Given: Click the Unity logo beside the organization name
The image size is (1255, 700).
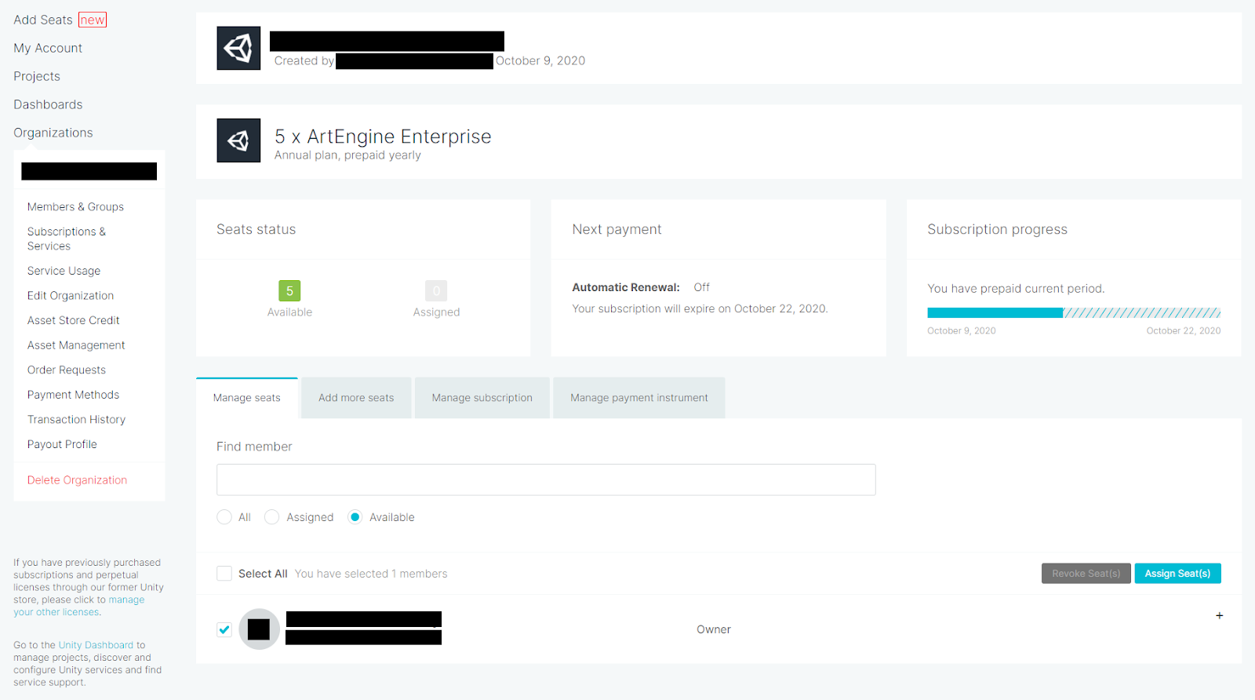Looking at the screenshot, I should [238, 48].
